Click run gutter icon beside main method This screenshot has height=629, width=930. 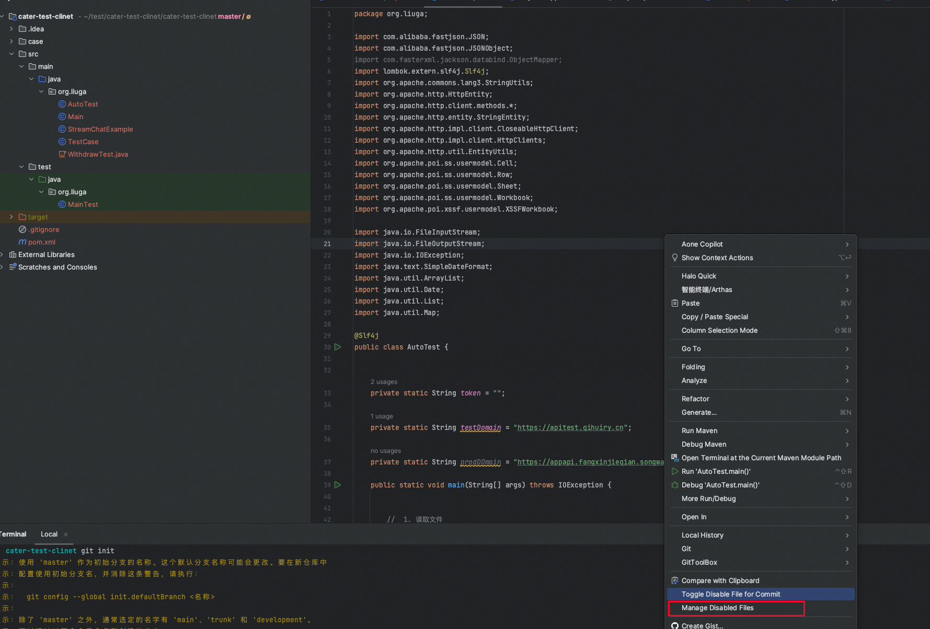point(338,485)
